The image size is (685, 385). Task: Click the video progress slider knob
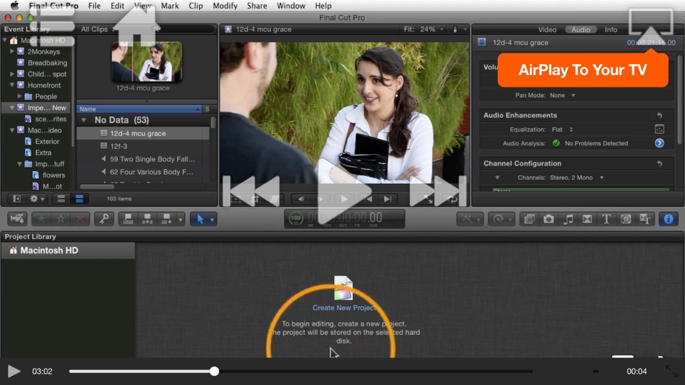pos(214,371)
